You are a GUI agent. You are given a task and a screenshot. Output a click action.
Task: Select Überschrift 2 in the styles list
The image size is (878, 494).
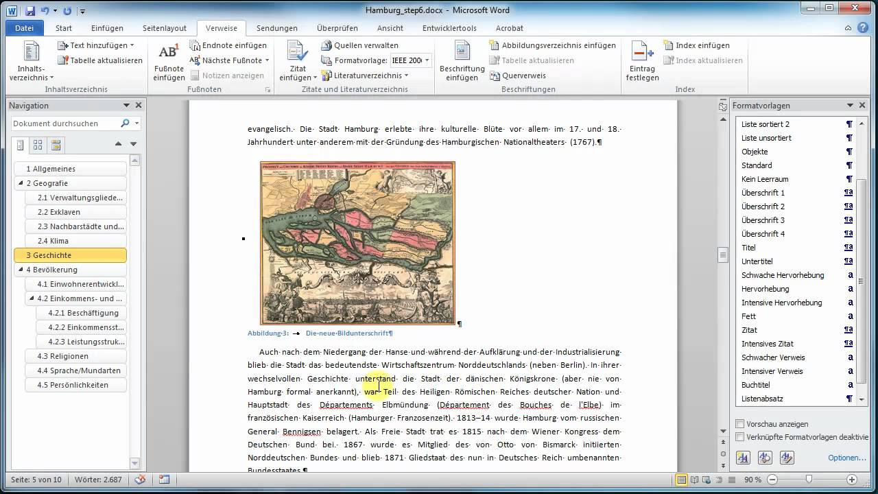(x=763, y=207)
